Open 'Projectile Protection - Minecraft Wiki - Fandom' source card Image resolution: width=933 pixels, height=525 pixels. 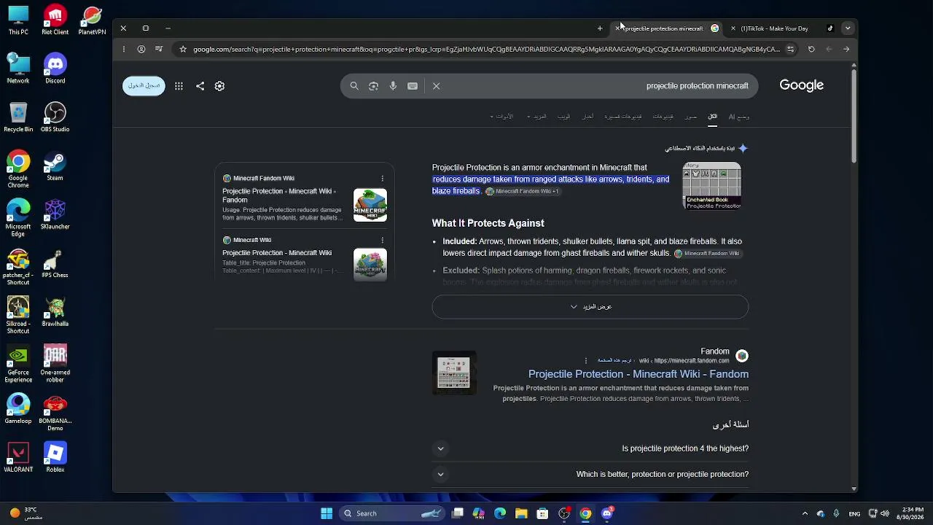(x=278, y=195)
